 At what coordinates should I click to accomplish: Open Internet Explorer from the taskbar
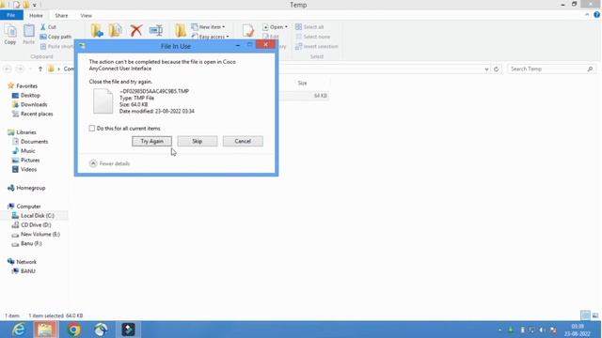18,330
